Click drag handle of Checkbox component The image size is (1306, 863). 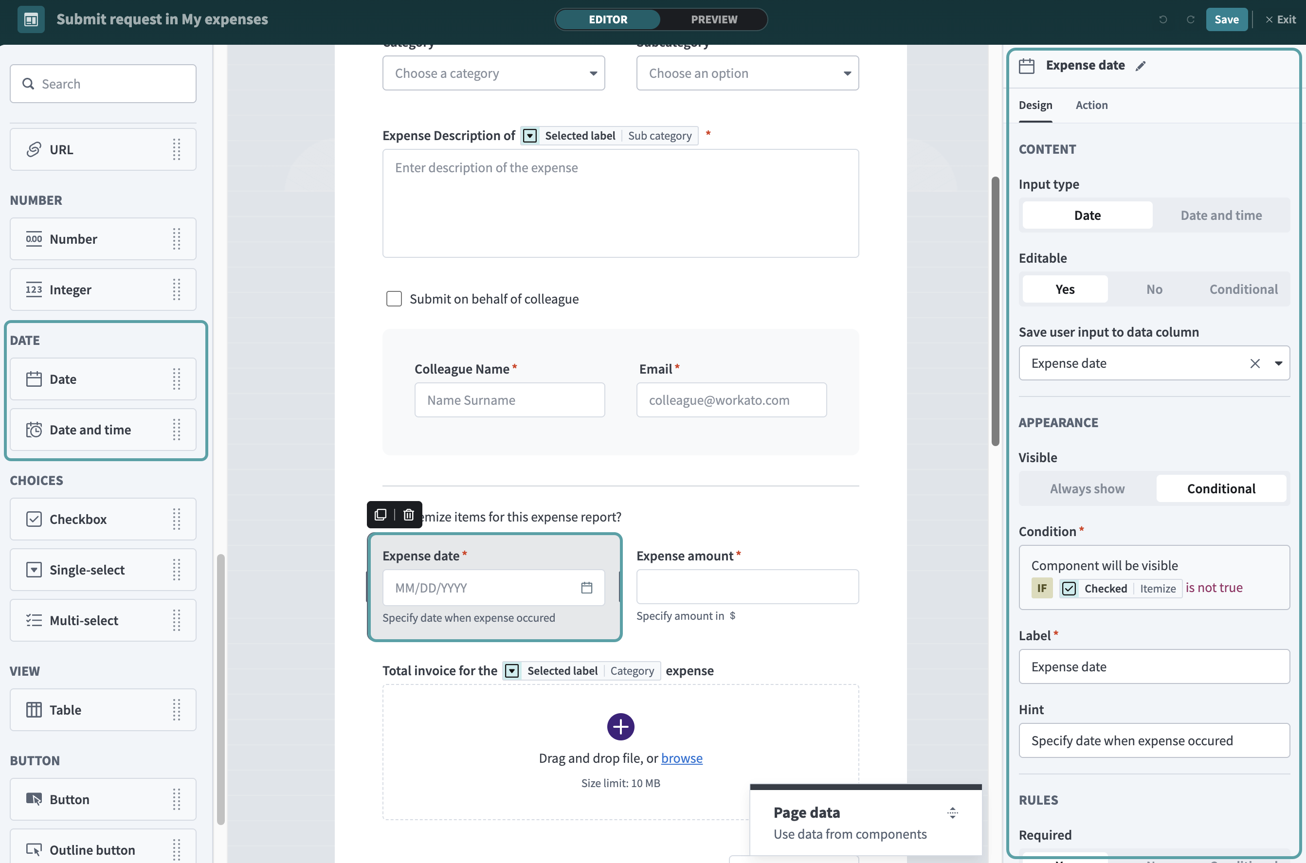[176, 519]
